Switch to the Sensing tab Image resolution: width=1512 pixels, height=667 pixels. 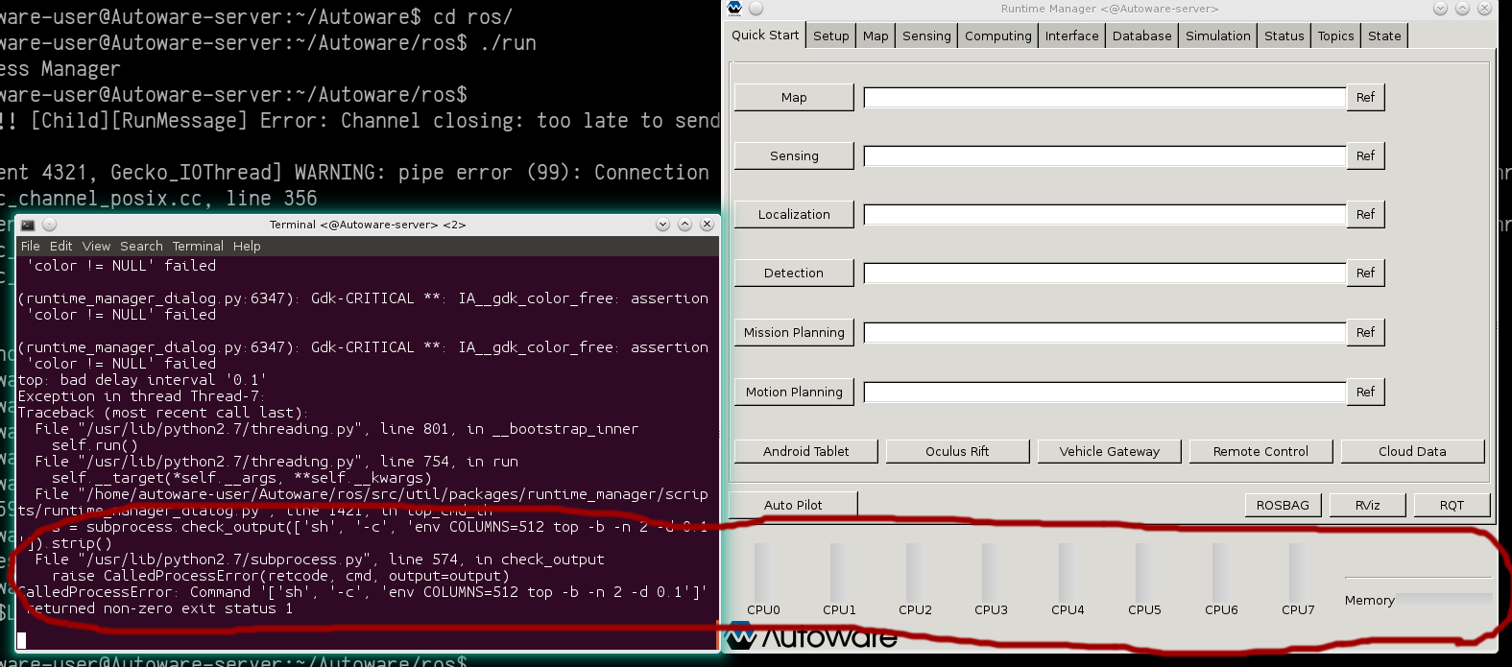[x=926, y=36]
